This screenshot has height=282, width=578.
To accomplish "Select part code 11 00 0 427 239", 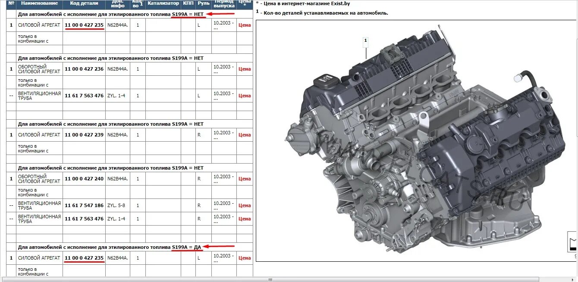I will click(84, 135).
